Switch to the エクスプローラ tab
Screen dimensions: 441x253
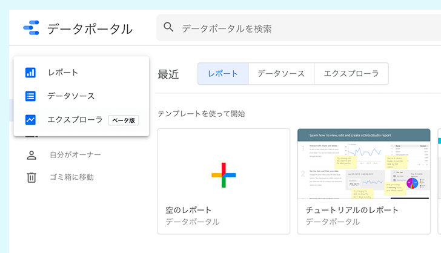[x=351, y=74]
